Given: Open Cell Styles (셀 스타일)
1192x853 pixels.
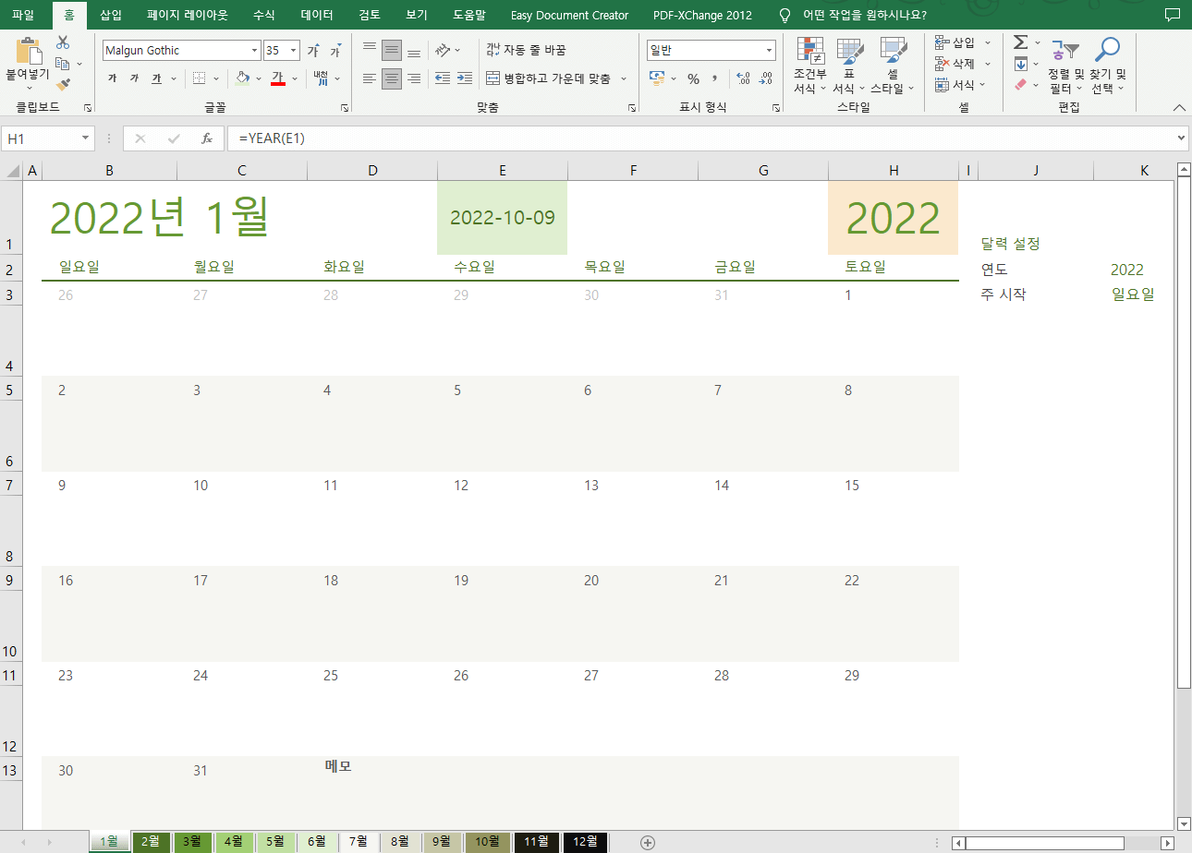Looking at the screenshot, I should [893, 66].
